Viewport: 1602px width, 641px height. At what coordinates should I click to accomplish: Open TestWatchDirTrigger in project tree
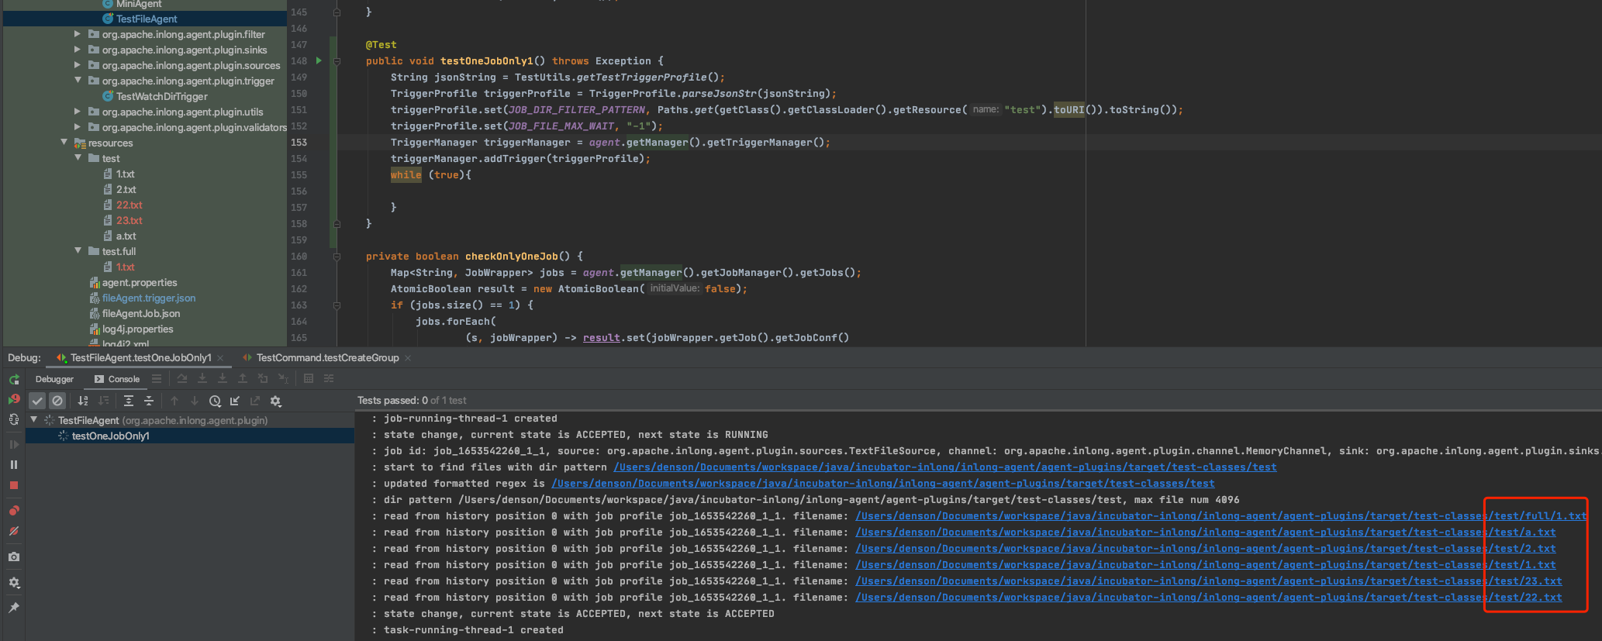click(161, 96)
